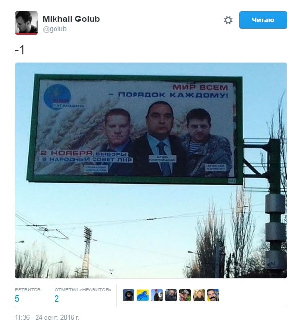View the list of 5 retweets

pos(17,298)
